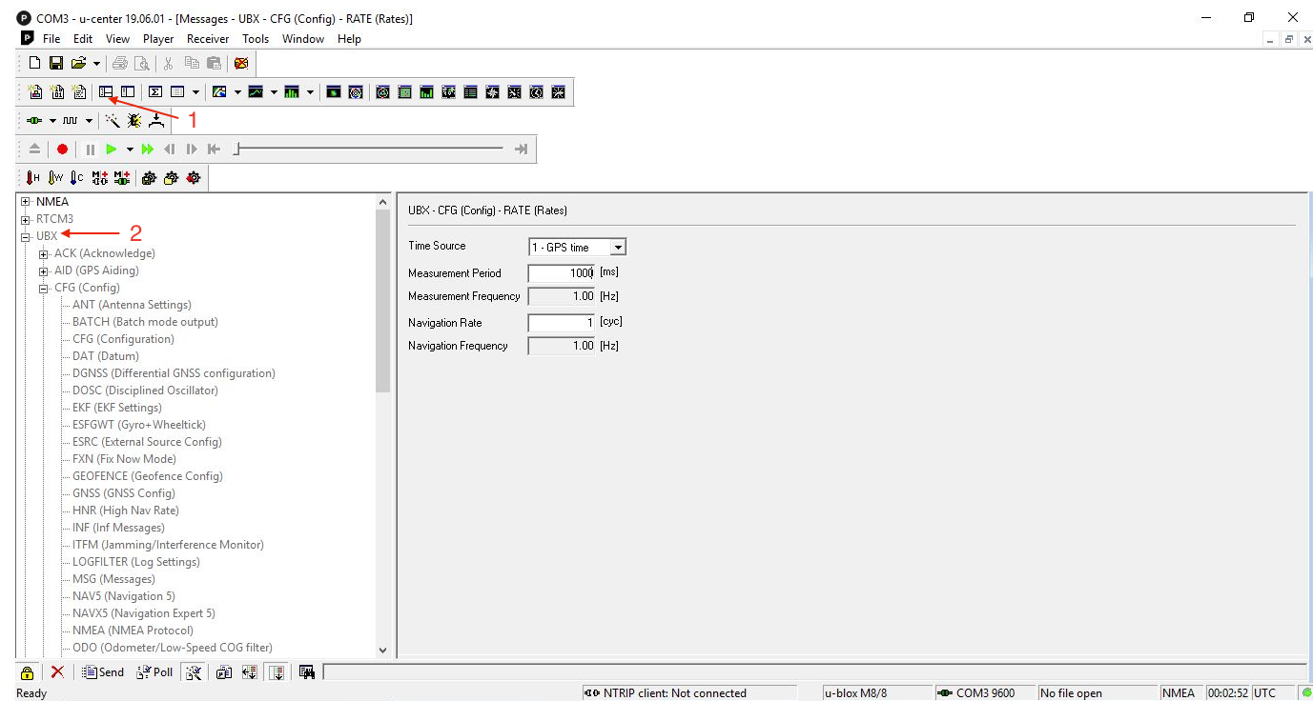1313x701 pixels.
Task: Click the Copy icon in toolbar
Action: pyautogui.click(x=192, y=63)
